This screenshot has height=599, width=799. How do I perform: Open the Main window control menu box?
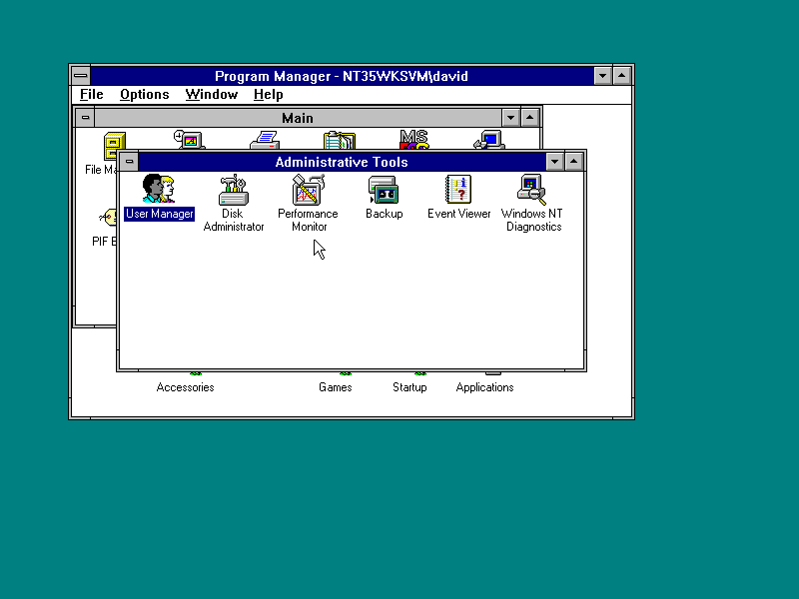[x=85, y=118]
